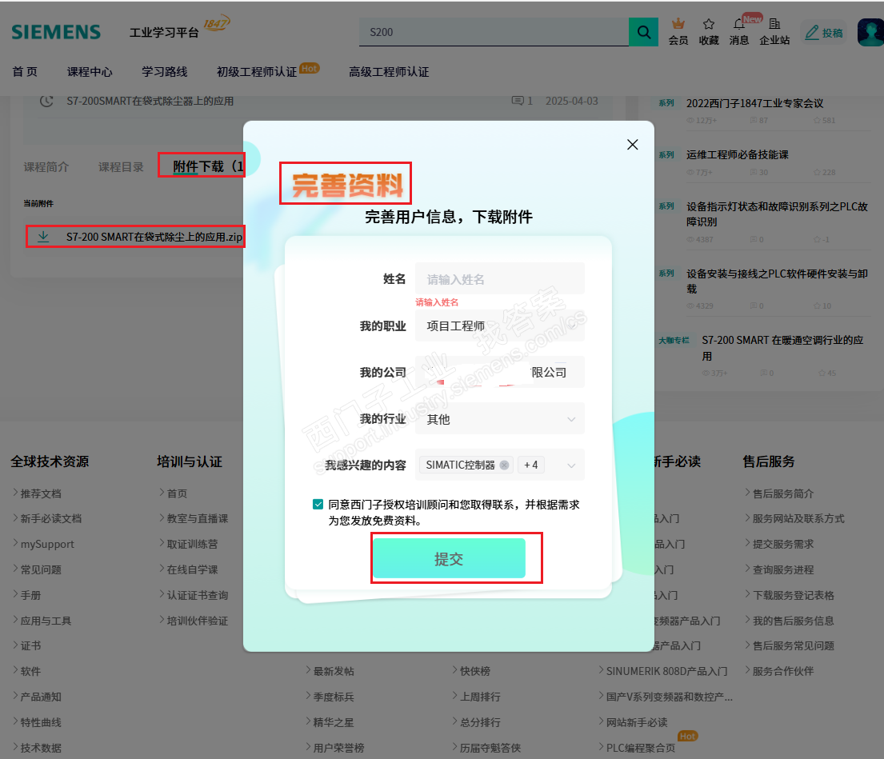This screenshot has width=884, height=759.
Task: Open mySupport footer link
Action: click(47, 545)
